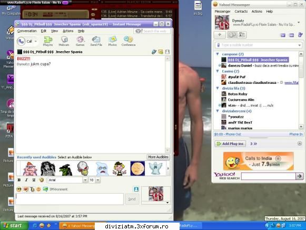Open Help menu in chat window
This screenshot has width=306, height=230.
(x=81, y=31)
